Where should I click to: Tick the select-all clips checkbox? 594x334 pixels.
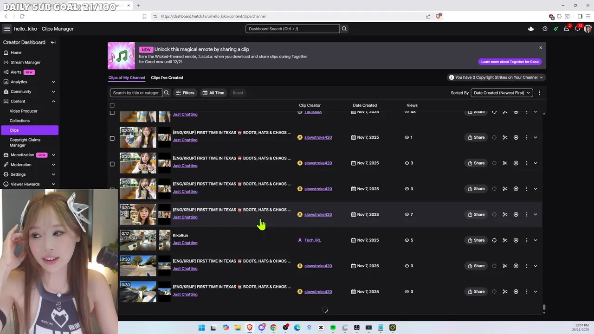[x=112, y=105]
